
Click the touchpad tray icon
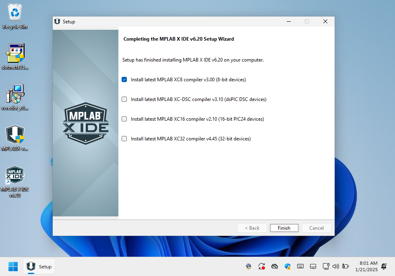pyautogui.click(x=313, y=266)
